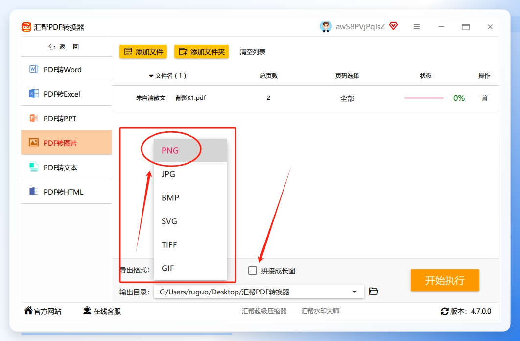Choose BMP export format

(190, 198)
